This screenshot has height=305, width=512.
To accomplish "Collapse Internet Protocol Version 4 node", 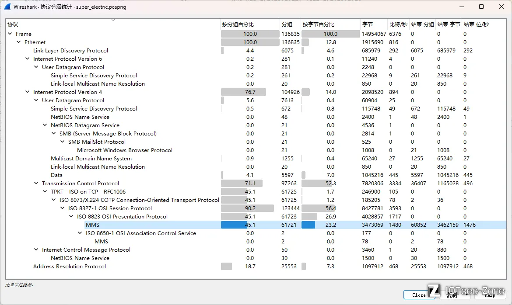I will (28, 92).
